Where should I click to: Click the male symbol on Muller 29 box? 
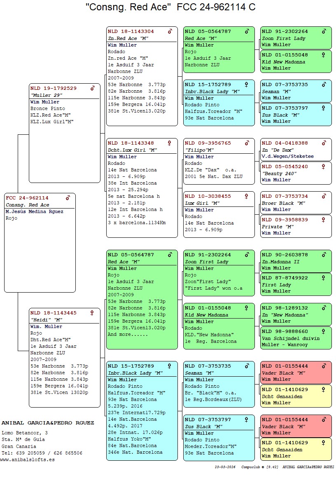point(93,88)
